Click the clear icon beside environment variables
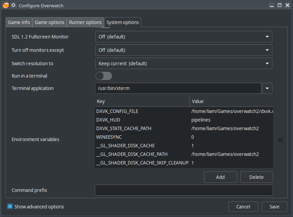 coord(280,140)
